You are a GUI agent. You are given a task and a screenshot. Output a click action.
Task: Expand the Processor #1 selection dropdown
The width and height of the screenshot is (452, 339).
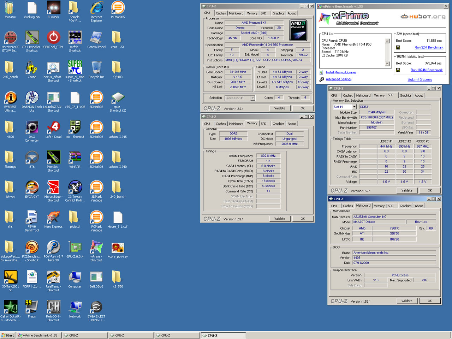[x=253, y=98]
